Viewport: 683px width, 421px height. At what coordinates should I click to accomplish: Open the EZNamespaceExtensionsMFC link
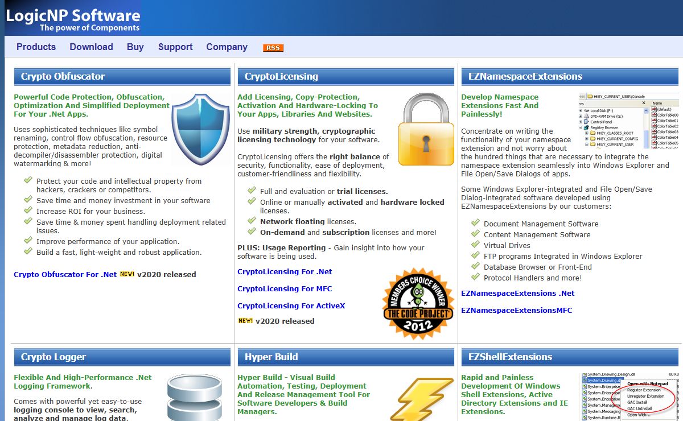(x=517, y=310)
